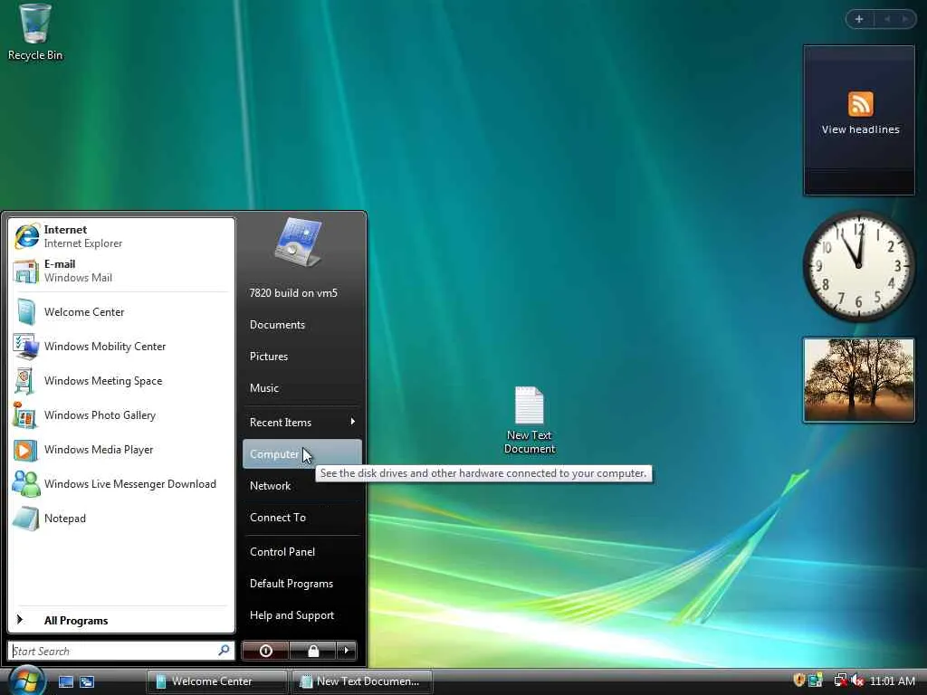Viewport: 927px width, 695px height.
Task: Open Welcome Center from Start menu
Action: click(121, 312)
